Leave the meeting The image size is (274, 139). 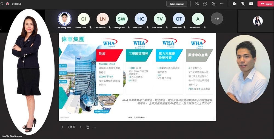point(266,4)
